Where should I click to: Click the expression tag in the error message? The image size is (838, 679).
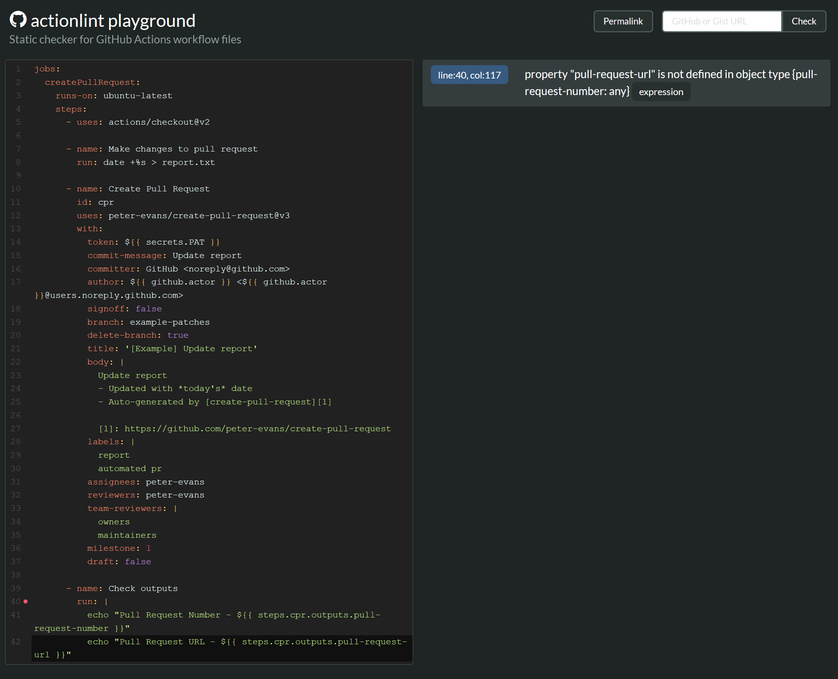[x=661, y=92]
